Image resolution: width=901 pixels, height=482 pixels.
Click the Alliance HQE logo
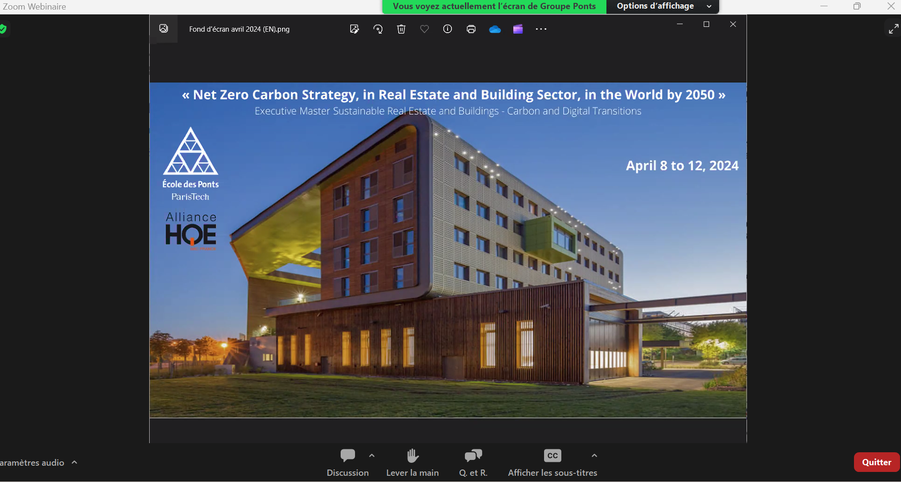coord(191,231)
